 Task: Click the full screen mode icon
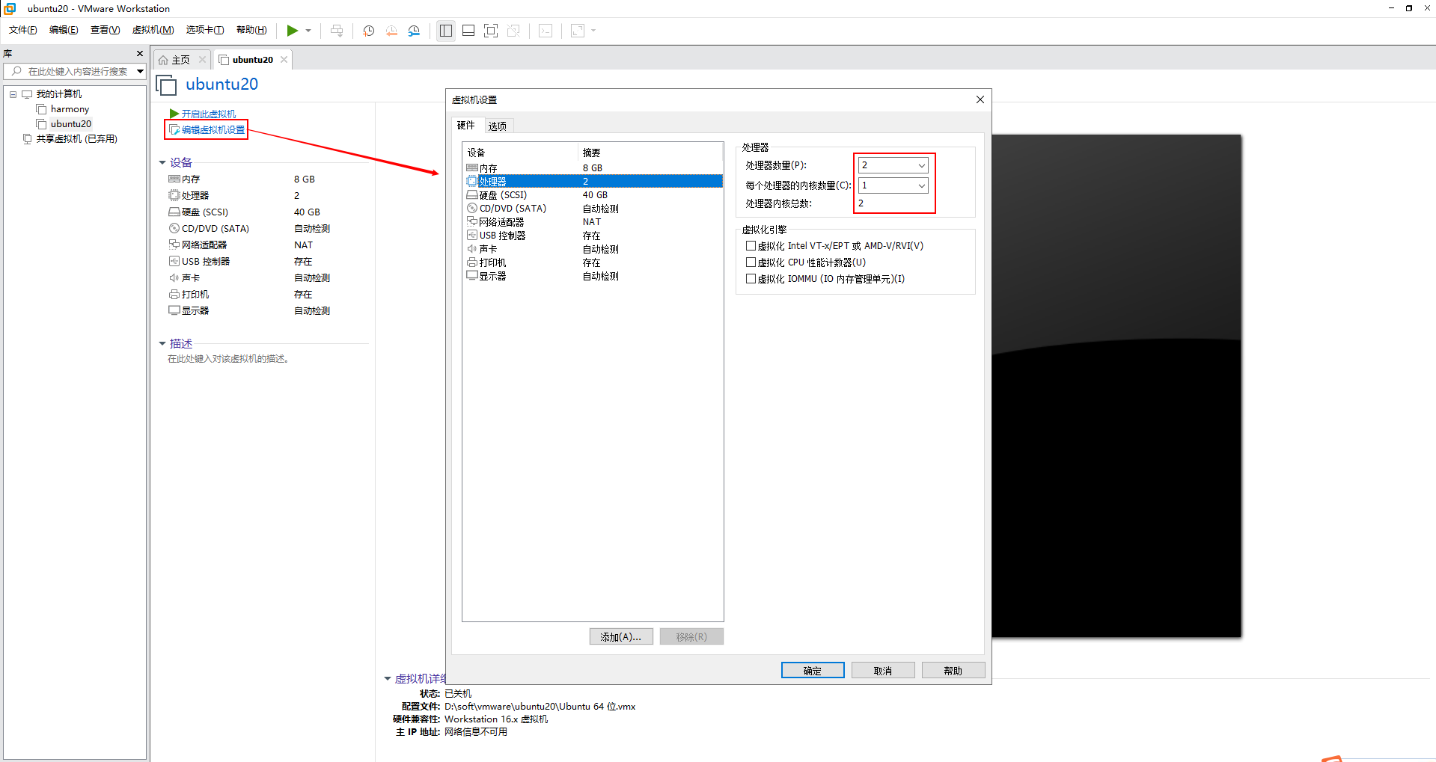point(491,31)
